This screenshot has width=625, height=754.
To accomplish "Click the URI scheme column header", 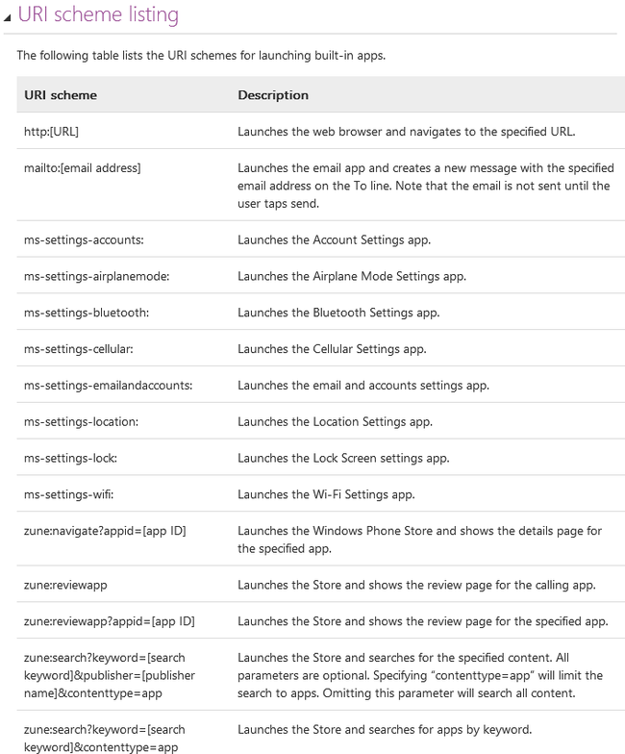I will [61, 95].
